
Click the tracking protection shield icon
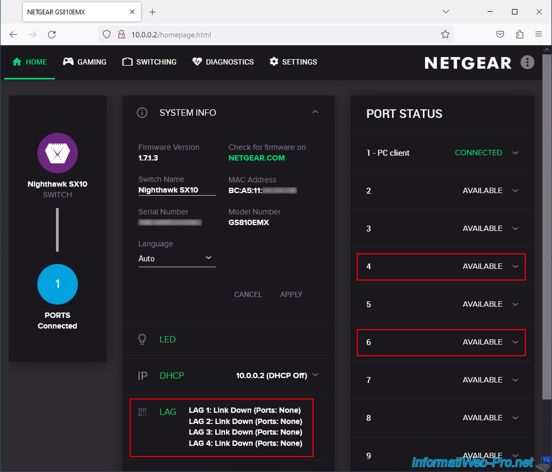107,35
